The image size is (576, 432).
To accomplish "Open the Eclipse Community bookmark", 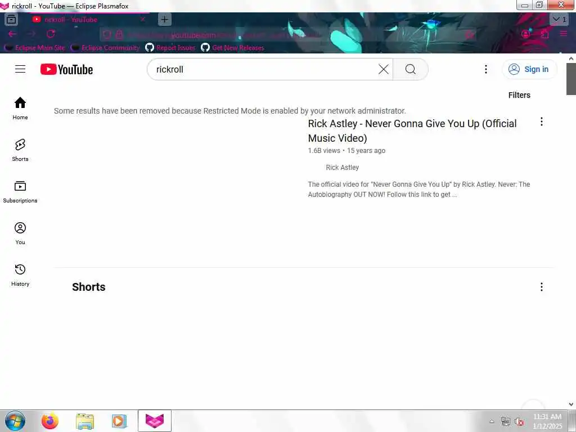I will (x=105, y=48).
